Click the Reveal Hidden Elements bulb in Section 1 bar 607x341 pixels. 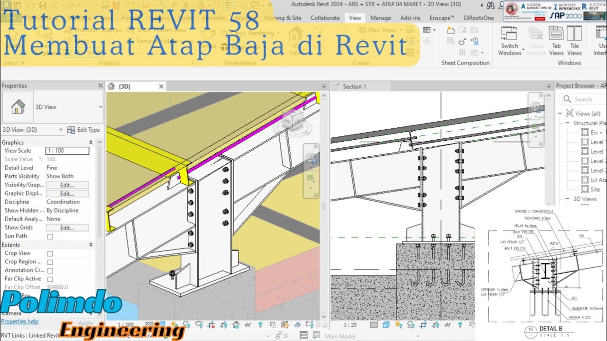(460, 325)
